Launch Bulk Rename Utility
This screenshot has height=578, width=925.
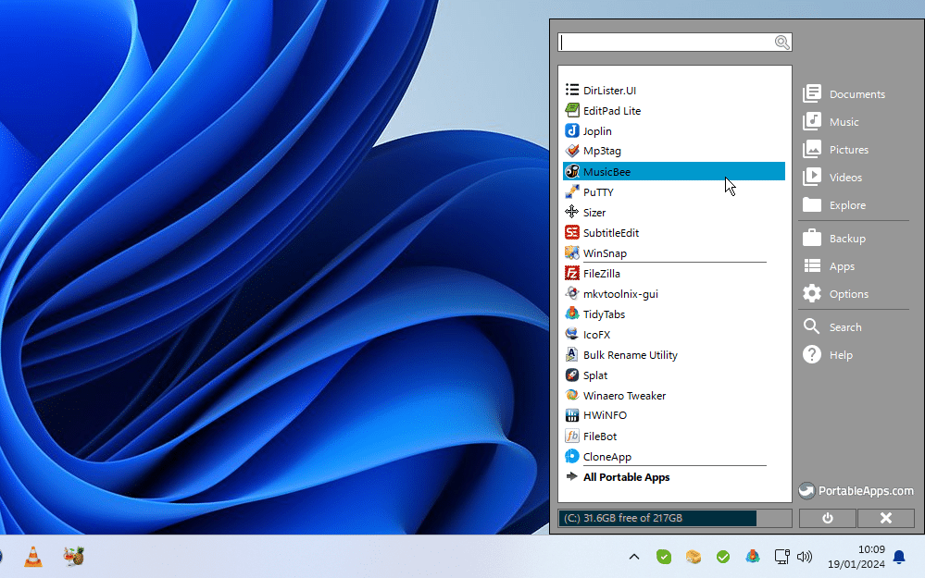(x=630, y=354)
